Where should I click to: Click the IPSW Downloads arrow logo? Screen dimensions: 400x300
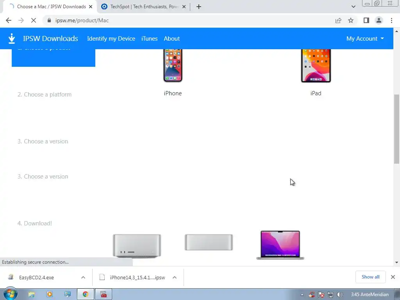tap(12, 39)
